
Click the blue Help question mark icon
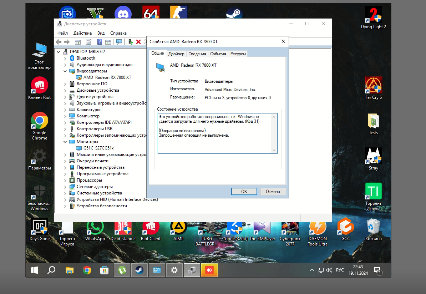100,42
